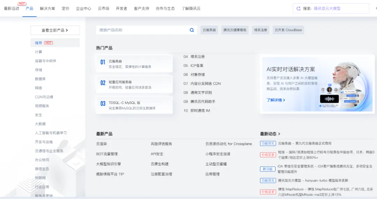
Task: Open the 01 云服务器 product card
Action: coord(134,64)
